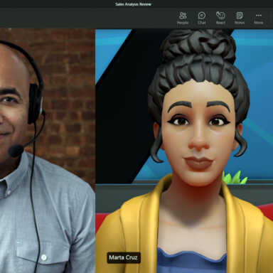Open the meeting Notes icon
The image size is (273, 273).
240,16
